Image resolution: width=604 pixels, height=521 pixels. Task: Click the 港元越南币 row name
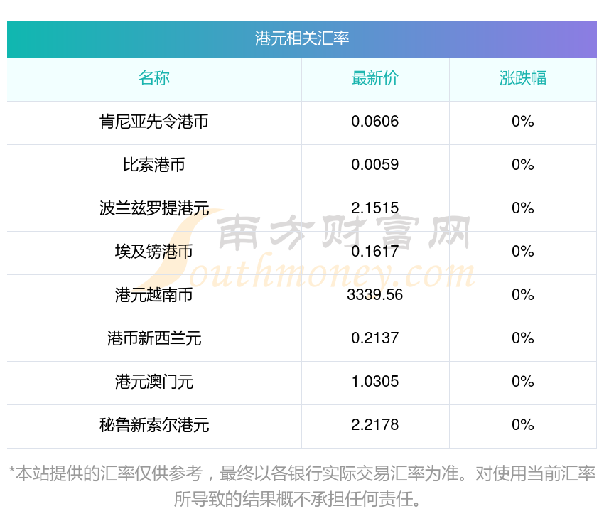click(154, 295)
